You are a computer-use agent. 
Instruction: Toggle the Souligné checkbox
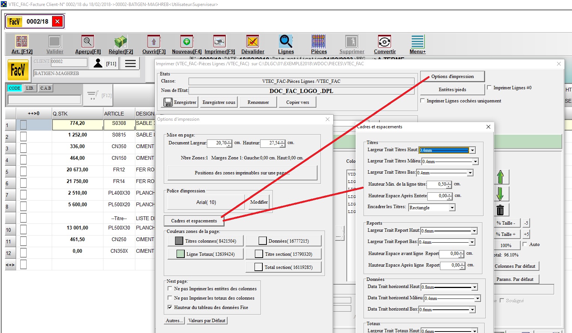pyautogui.click(x=502, y=300)
